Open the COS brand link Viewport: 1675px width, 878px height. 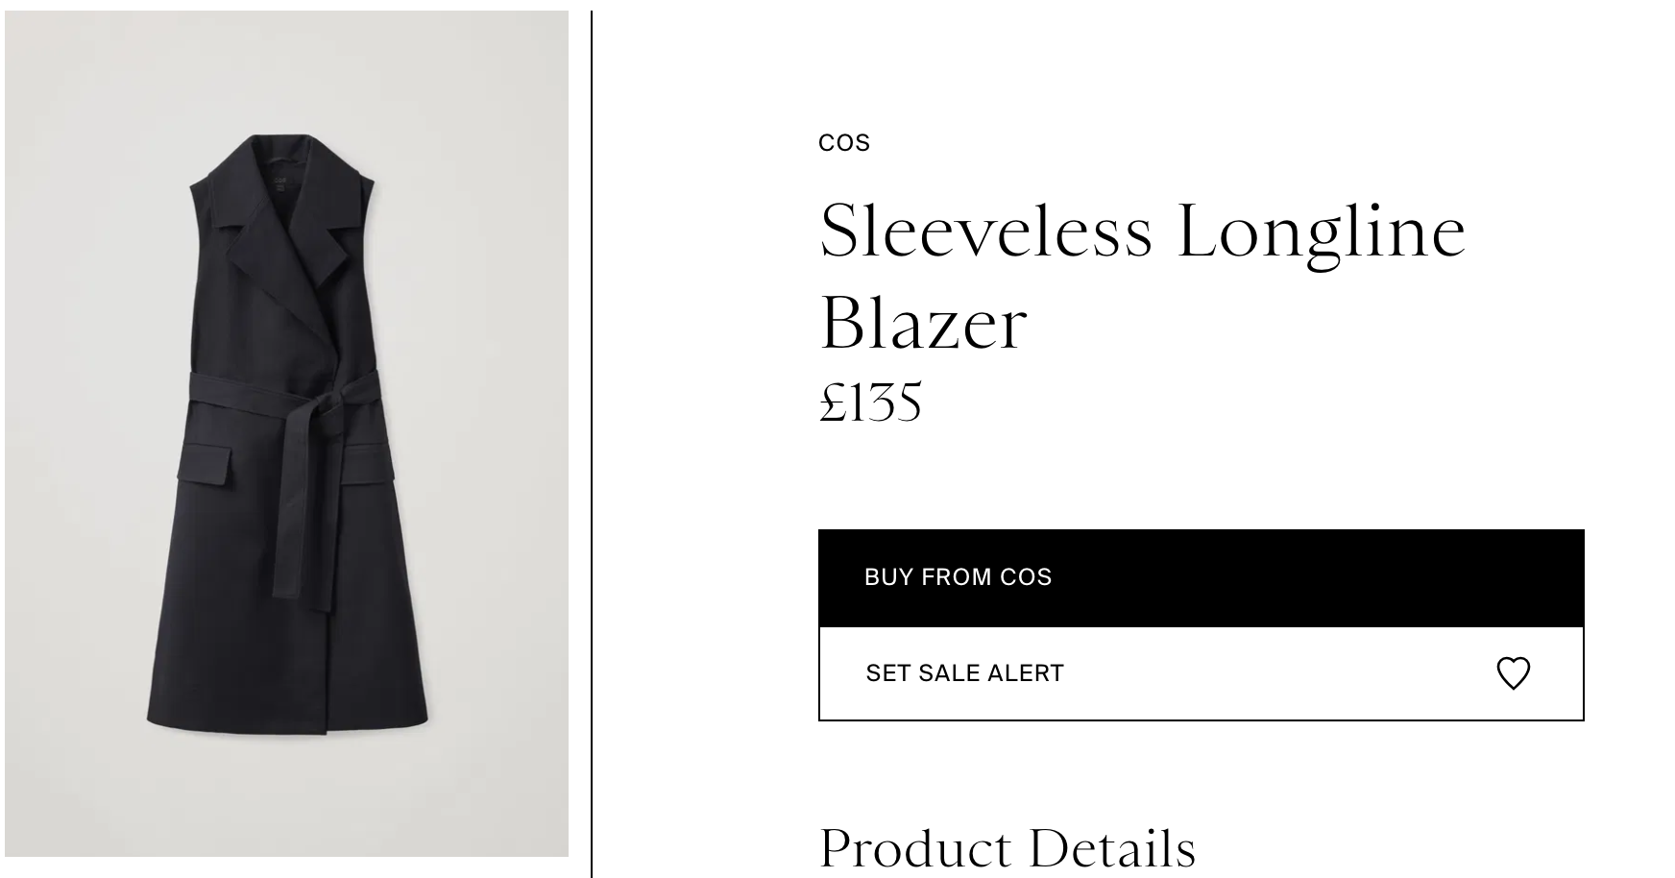[x=844, y=143]
